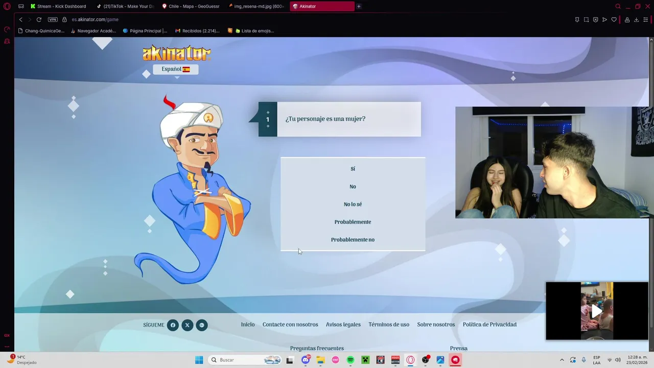Image resolution: width=654 pixels, height=368 pixels.
Task: Open the Avisos legales link
Action: 343,325
